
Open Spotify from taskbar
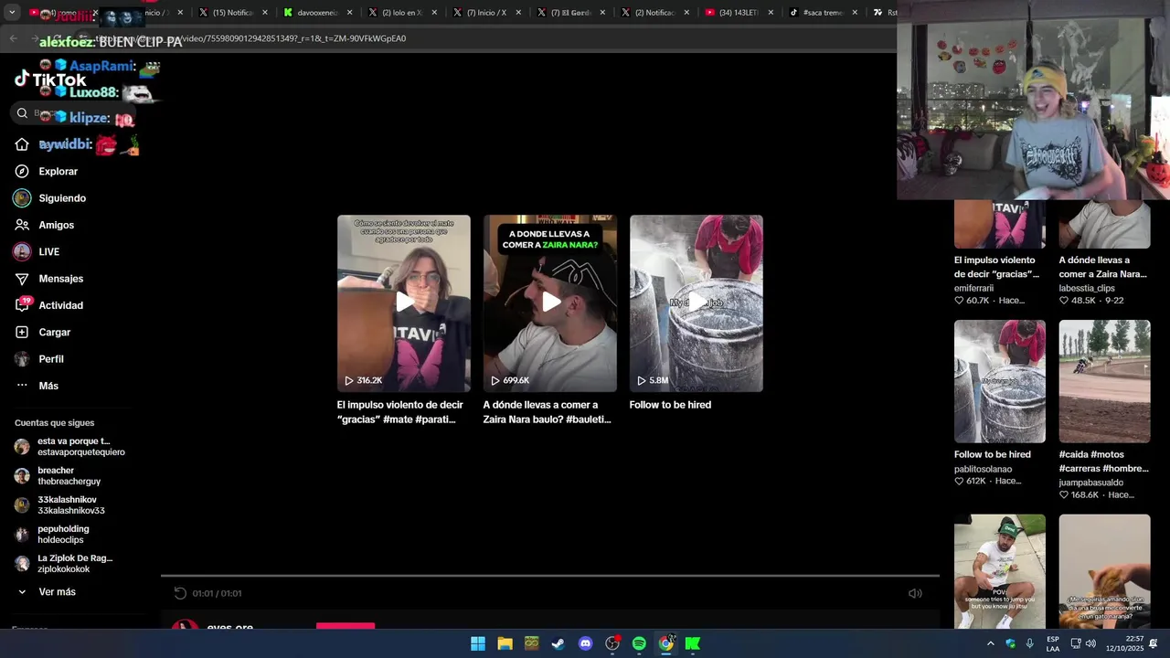639,643
